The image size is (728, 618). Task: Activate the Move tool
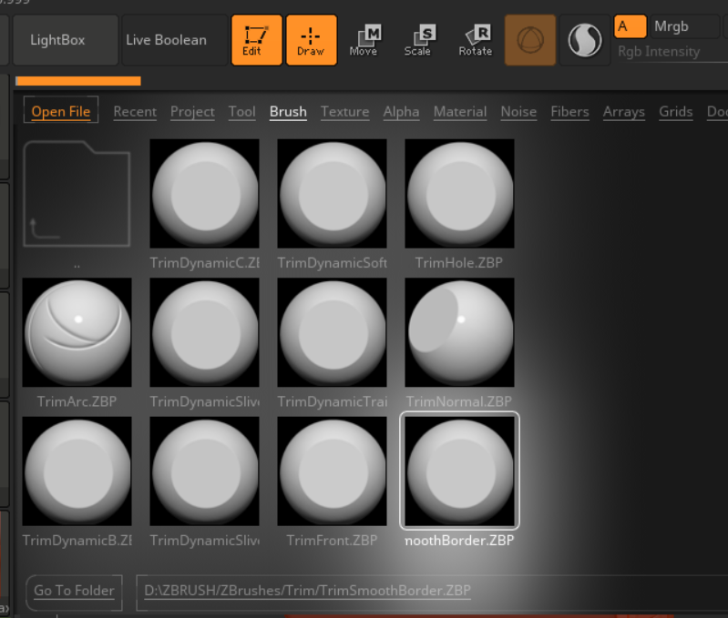pos(365,40)
